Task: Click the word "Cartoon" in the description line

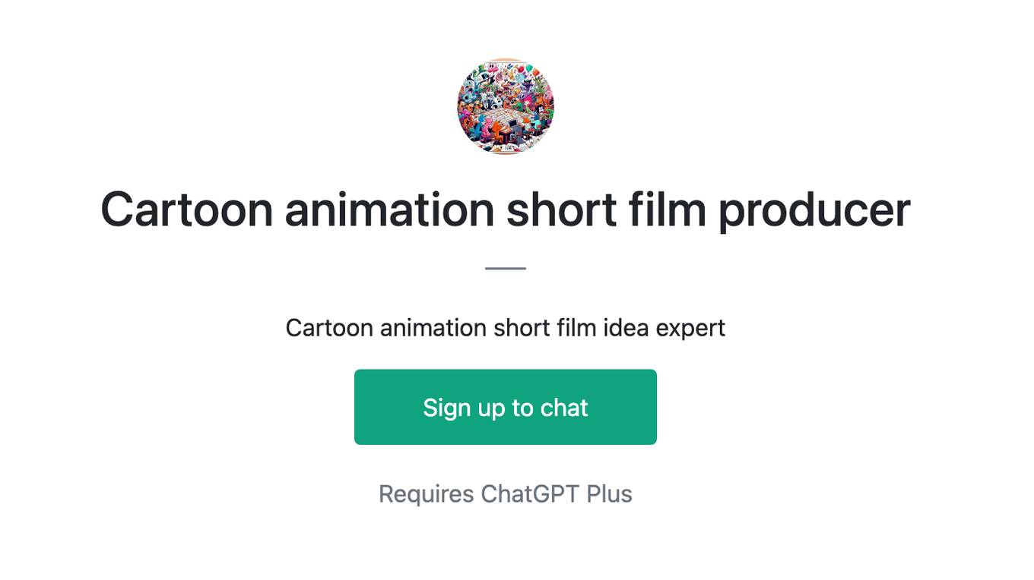Action: point(329,328)
